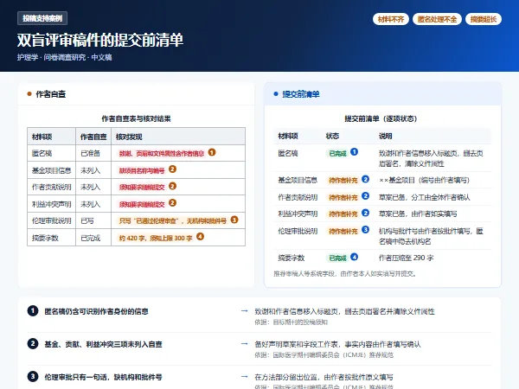Click badge 1 in 作者自查 table's 匿名稿 row

coord(212,152)
